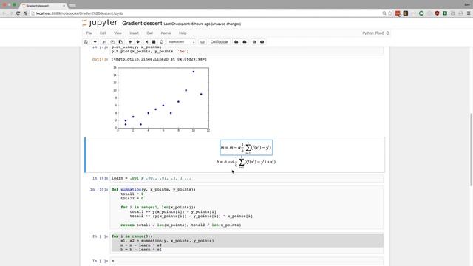
Task: Interrupt the kernel with the stop icon
Action: pos(154,42)
